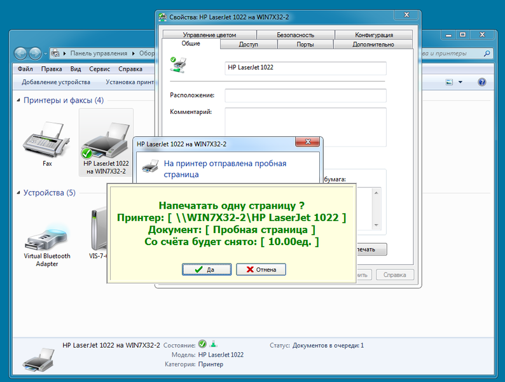Switch to the Дополнительно tab
Image resolution: width=505 pixels, height=382 pixels.
[x=373, y=44]
